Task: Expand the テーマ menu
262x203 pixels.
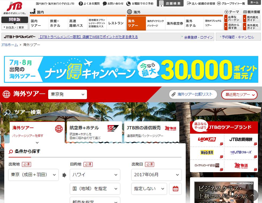Action: 232,12
